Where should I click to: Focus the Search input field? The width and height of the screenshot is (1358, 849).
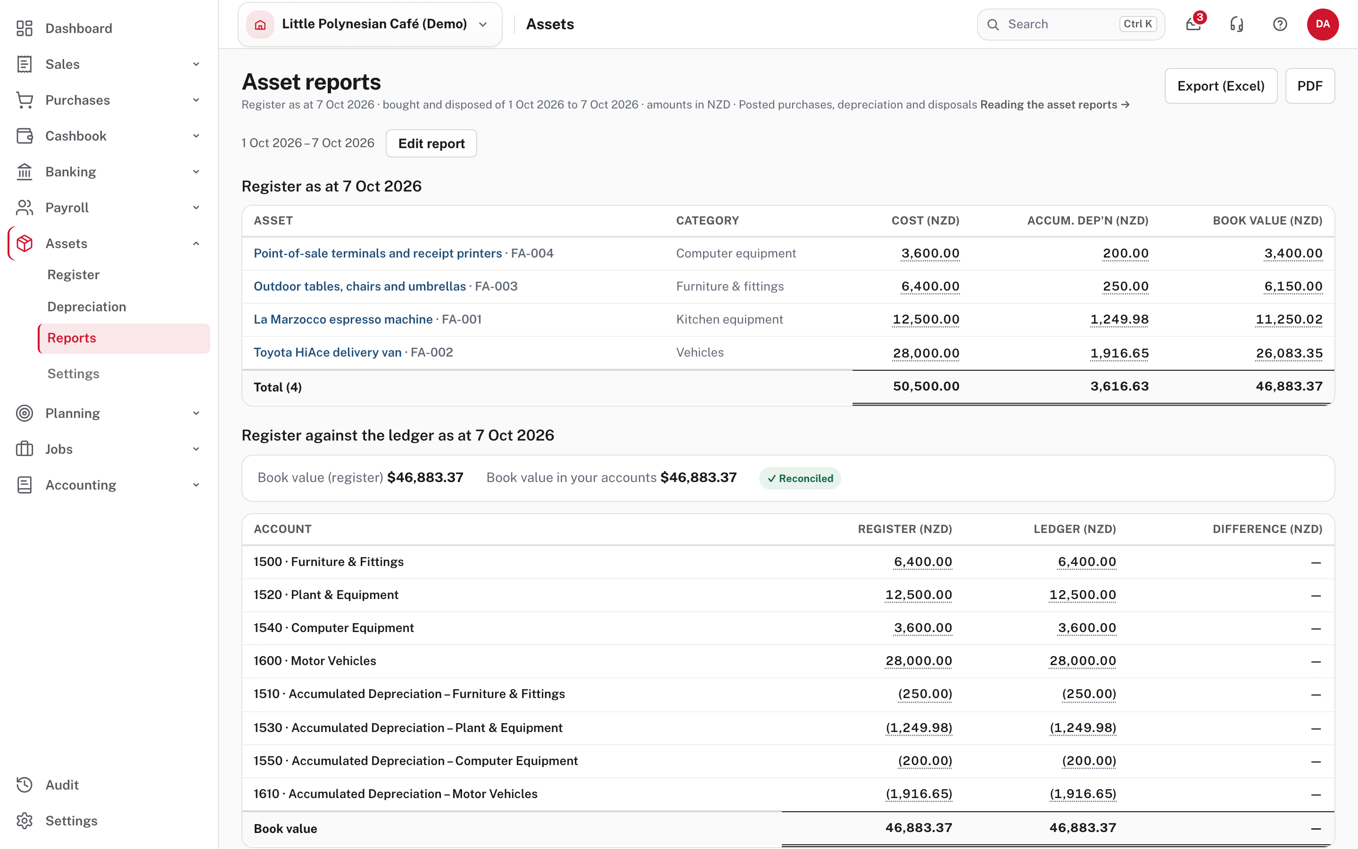(1071, 24)
